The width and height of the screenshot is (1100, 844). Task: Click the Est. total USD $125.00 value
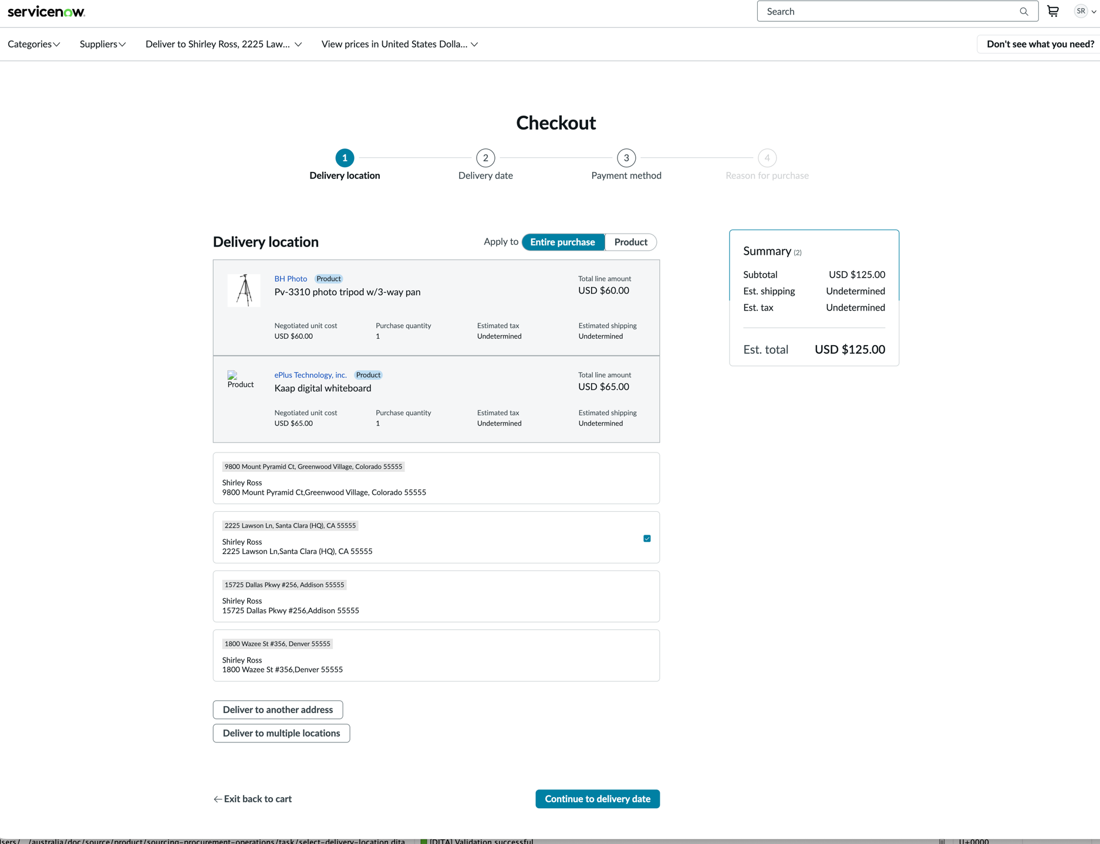(x=850, y=350)
